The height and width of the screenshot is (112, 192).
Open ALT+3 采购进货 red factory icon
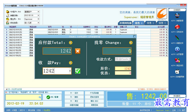[177, 27]
